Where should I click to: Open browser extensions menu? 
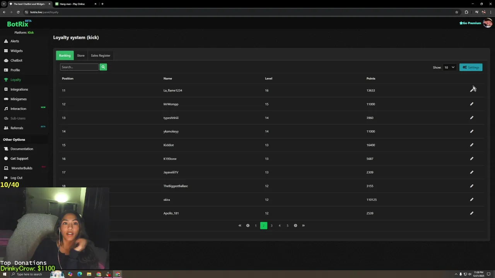466,12
